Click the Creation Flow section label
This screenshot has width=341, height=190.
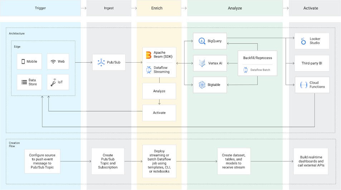point(14,144)
